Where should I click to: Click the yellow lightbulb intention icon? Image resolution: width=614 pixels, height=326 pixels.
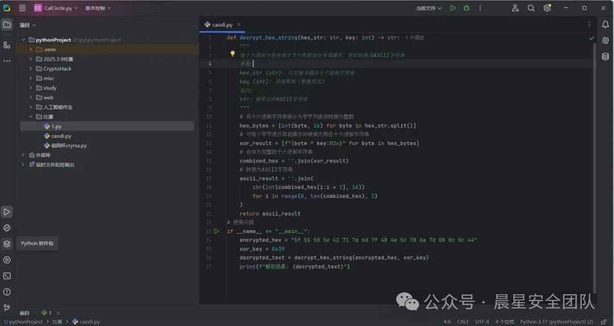pyautogui.click(x=233, y=54)
